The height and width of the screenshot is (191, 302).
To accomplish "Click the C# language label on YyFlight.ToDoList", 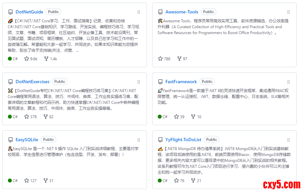I will click(x=165, y=181).
